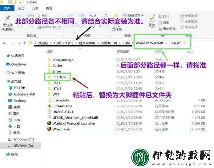Expand chevron after World of Warcraft breadcrumb
The width and height of the screenshot is (214, 168).
(166, 43)
